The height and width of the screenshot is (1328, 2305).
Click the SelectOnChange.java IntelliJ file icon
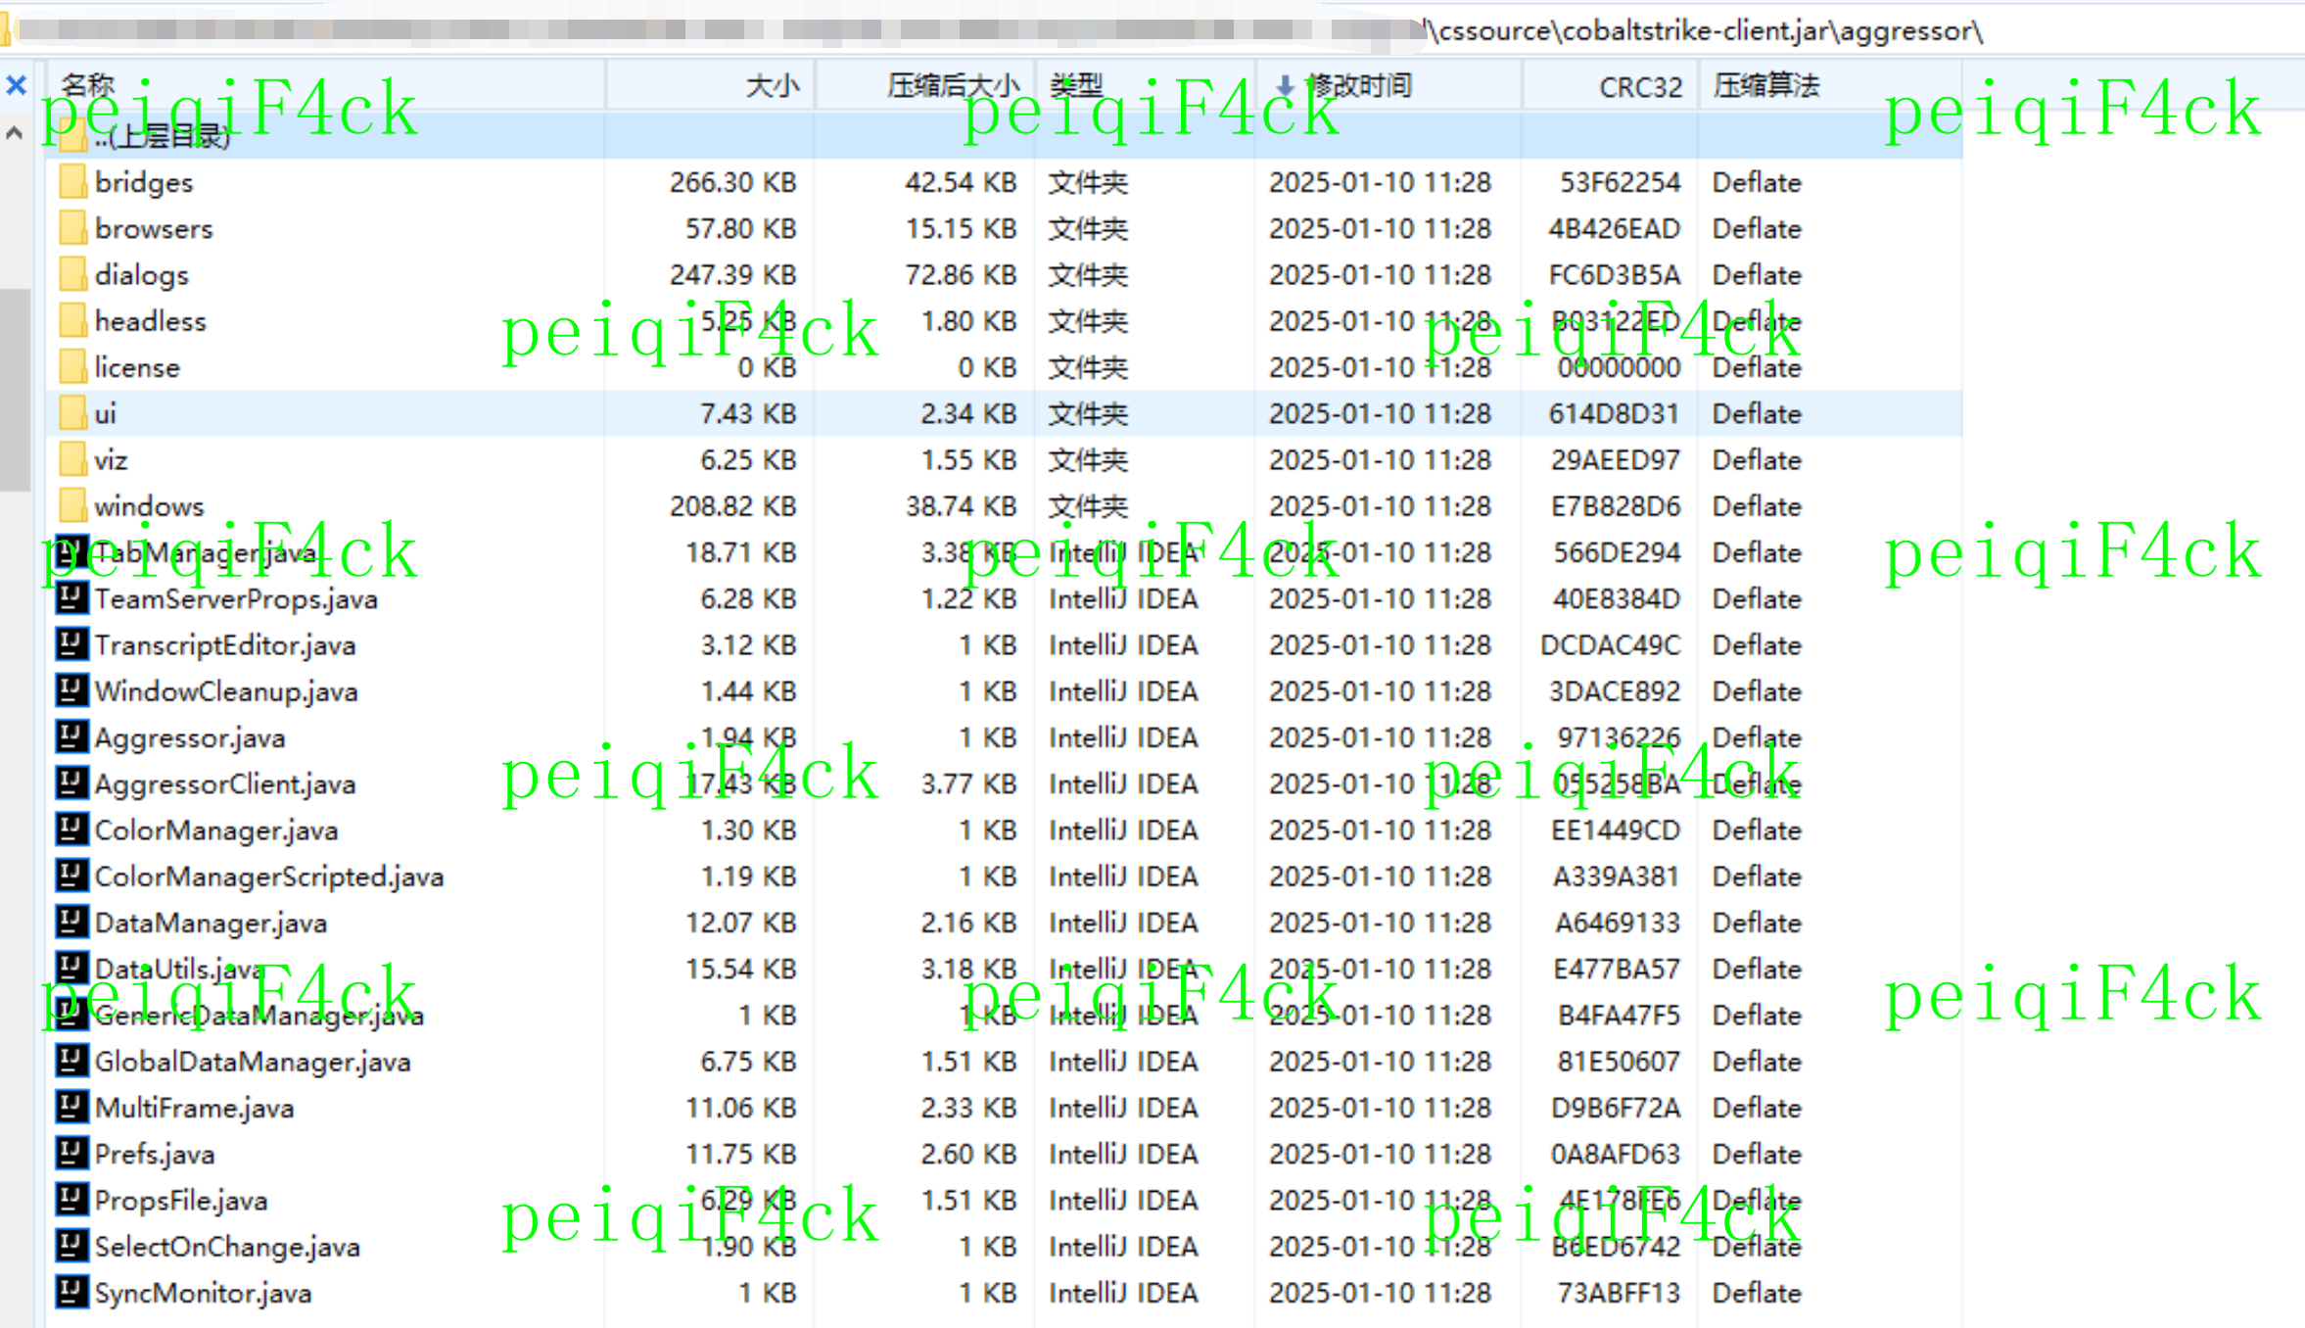71,1246
